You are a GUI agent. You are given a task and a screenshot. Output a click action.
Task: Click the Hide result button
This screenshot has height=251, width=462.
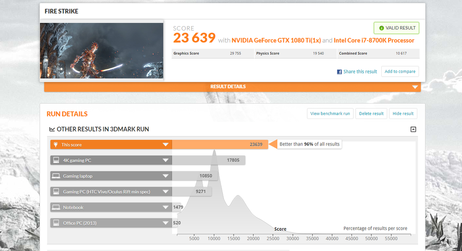click(403, 114)
